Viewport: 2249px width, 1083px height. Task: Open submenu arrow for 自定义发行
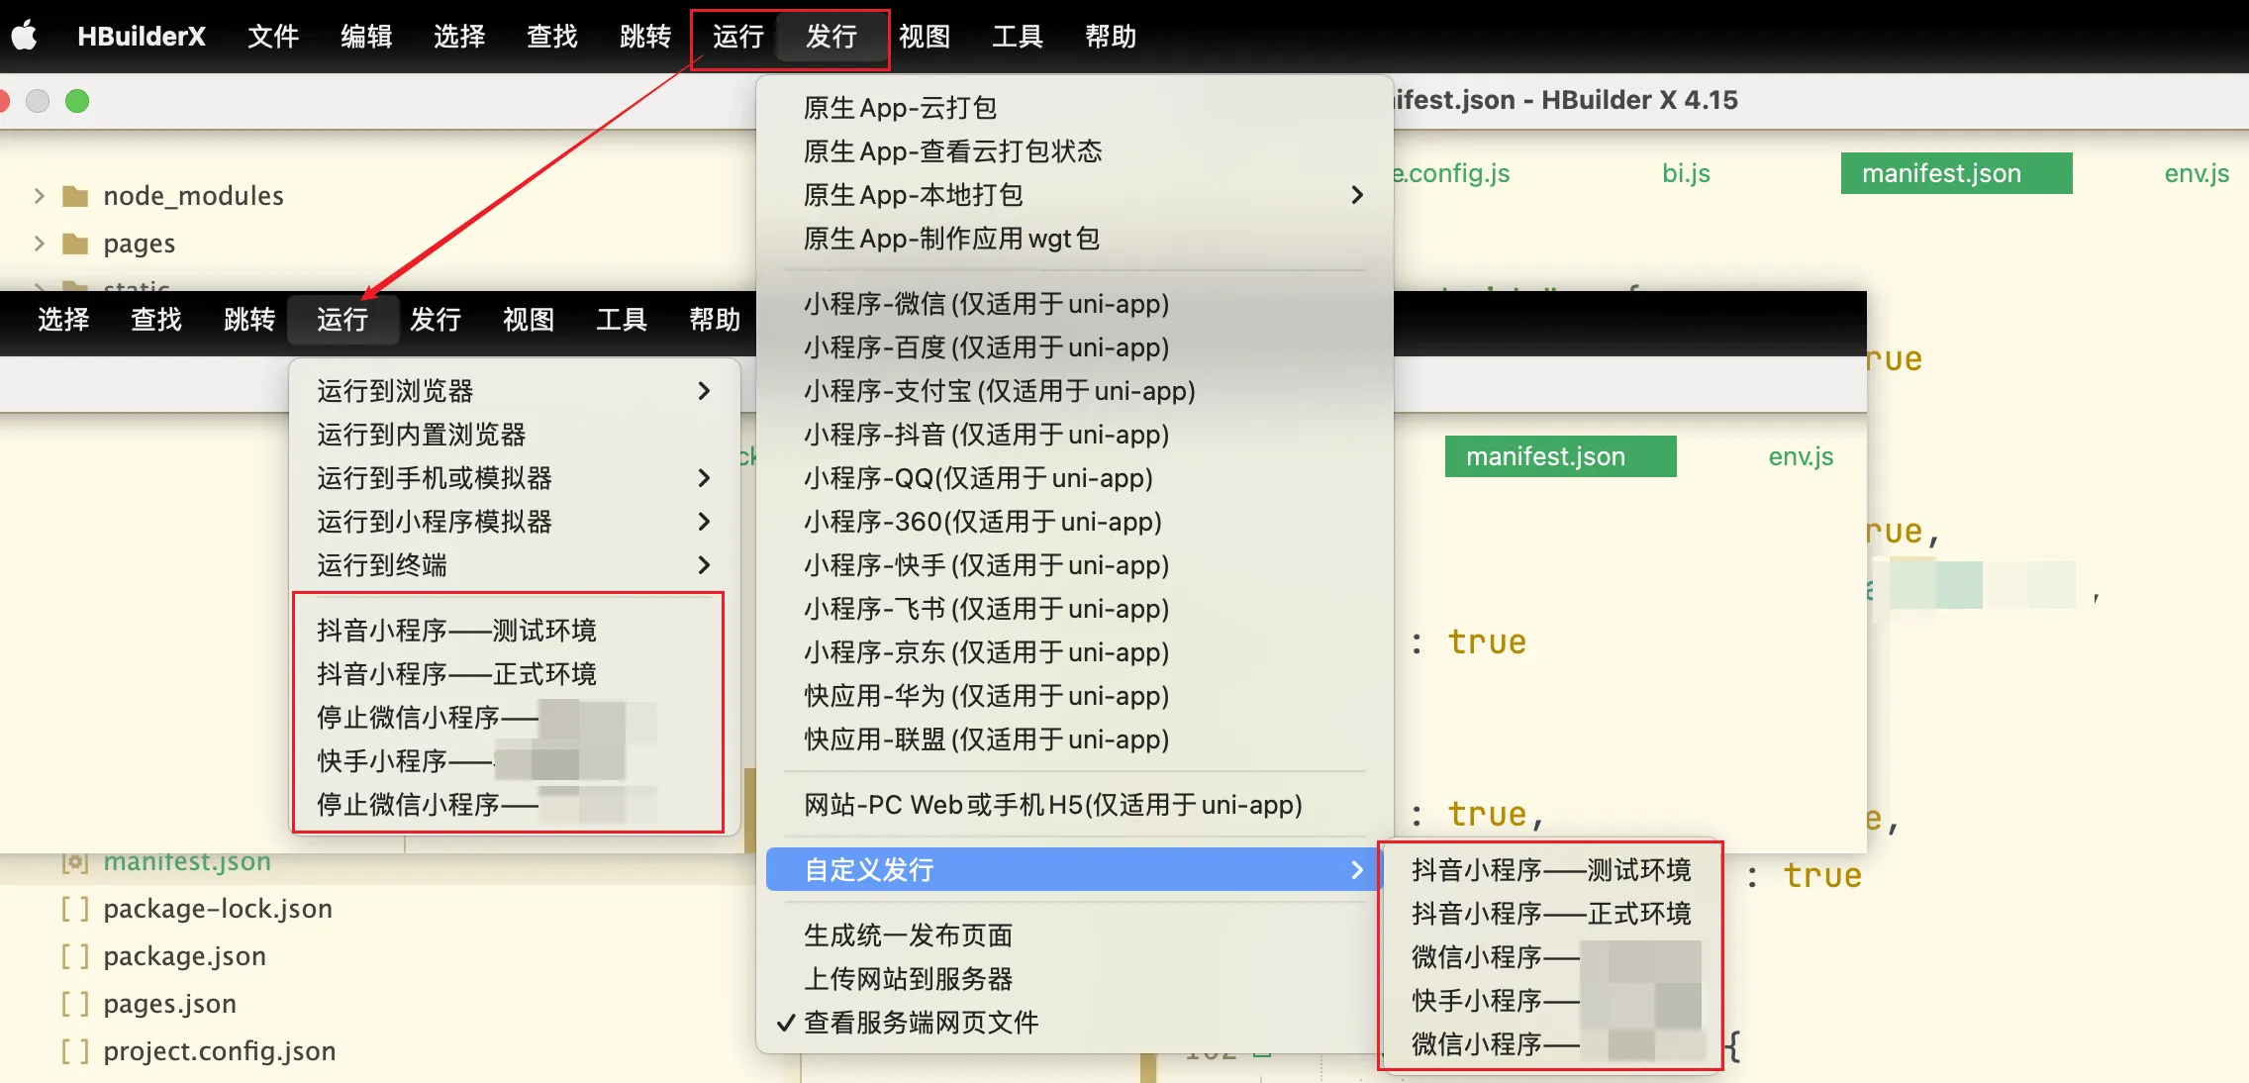click(1357, 870)
